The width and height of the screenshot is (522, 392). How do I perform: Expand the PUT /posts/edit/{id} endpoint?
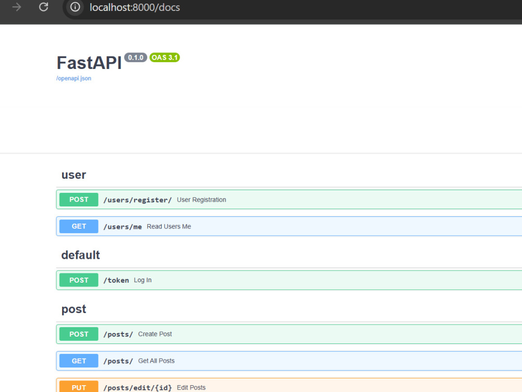(x=289, y=385)
